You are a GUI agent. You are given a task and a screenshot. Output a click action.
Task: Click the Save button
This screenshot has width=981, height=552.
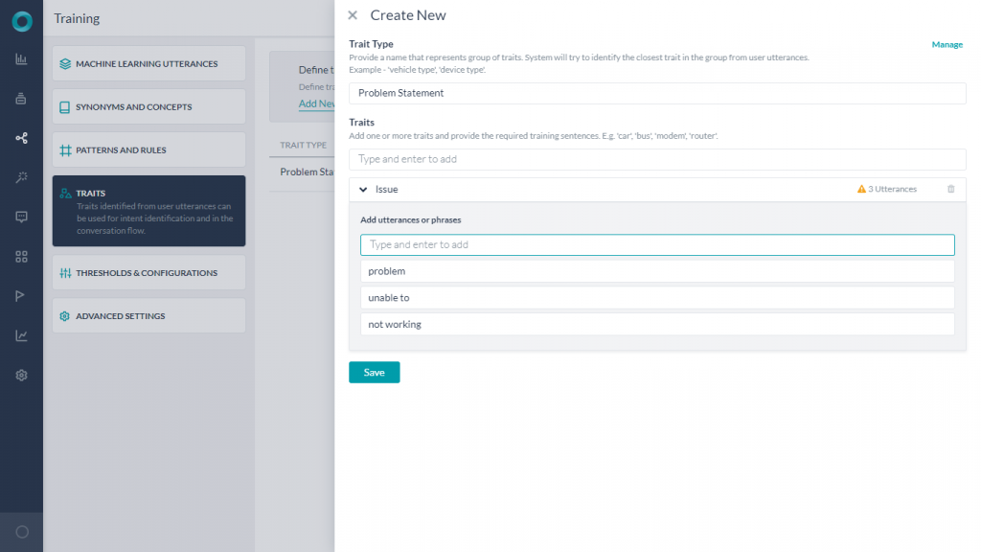[x=374, y=372]
